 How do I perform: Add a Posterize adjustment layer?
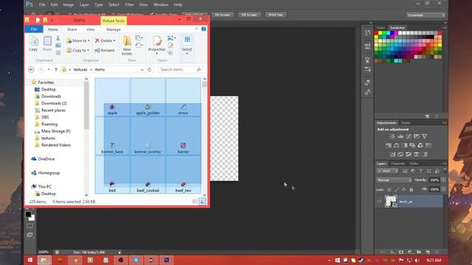[400, 155]
